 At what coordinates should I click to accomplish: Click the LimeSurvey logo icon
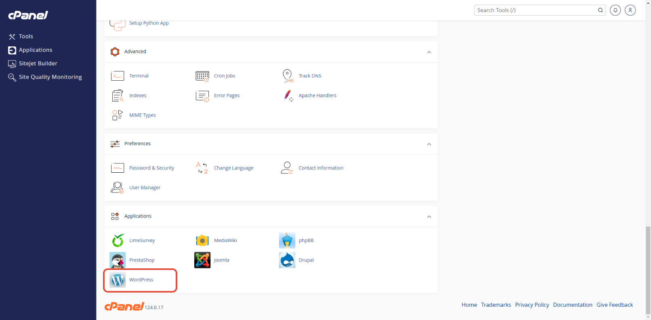click(118, 241)
